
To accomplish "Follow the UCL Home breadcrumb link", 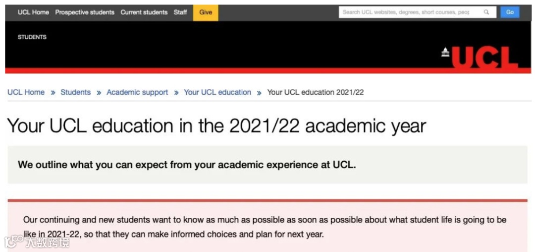I will tap(26, 92).
